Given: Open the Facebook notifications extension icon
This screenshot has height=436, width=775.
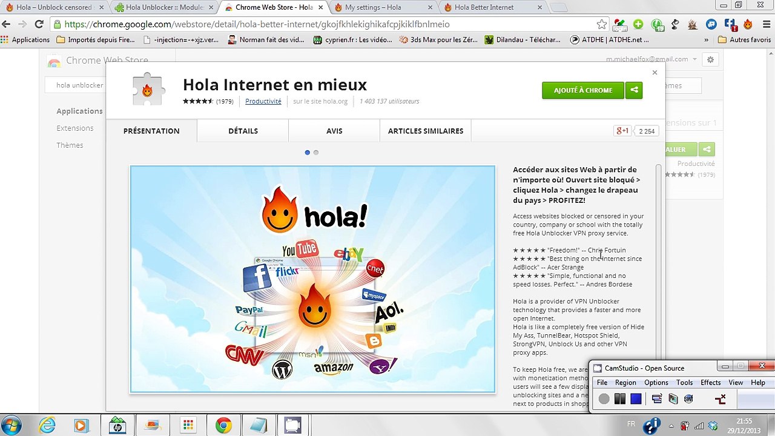Looking at the screenshot, I should tap(730, 24).
